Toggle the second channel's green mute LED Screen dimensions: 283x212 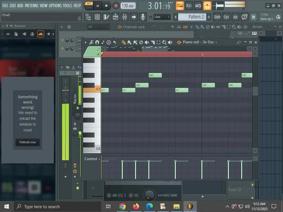coord(62,48)
